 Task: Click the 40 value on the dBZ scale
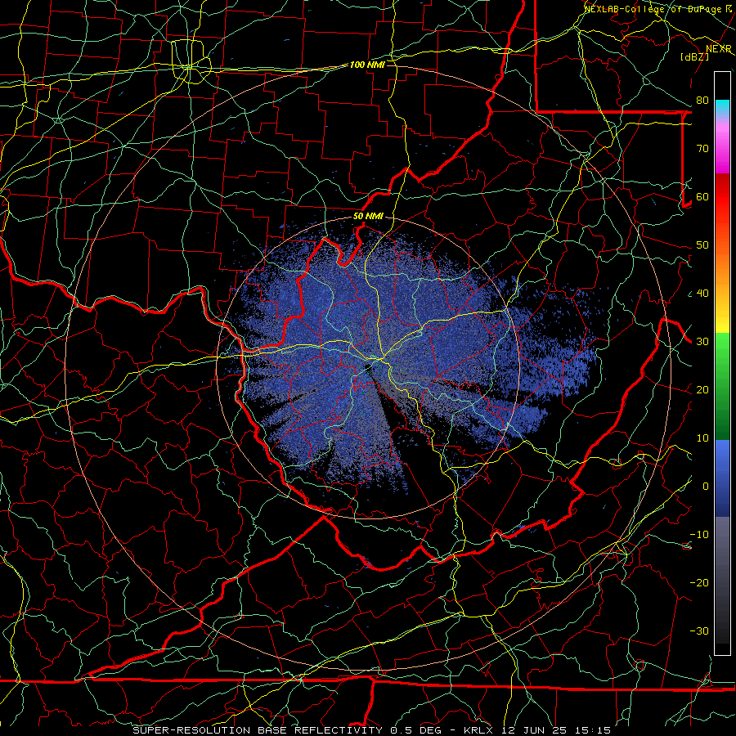pyautogui.click(x=702, y=294)
